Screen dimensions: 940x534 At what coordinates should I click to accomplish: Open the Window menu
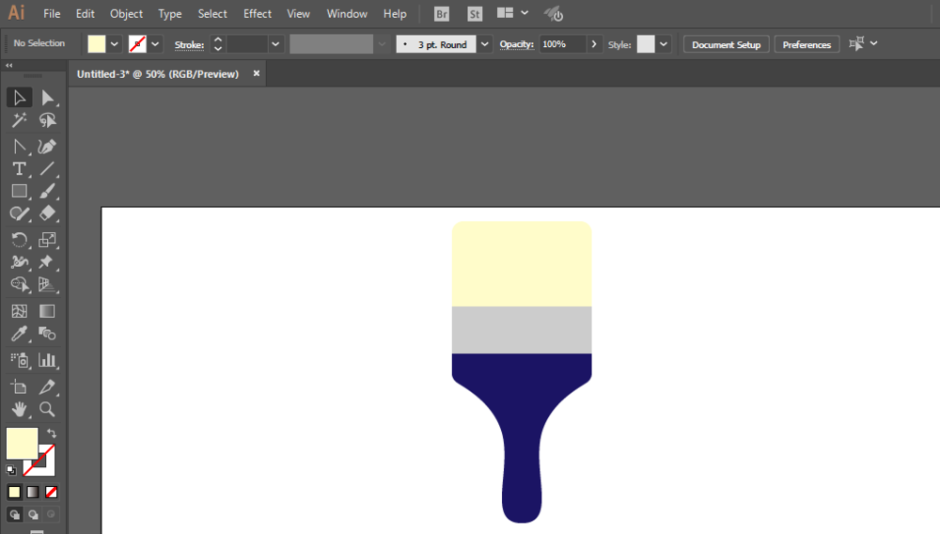pos(347,13)
